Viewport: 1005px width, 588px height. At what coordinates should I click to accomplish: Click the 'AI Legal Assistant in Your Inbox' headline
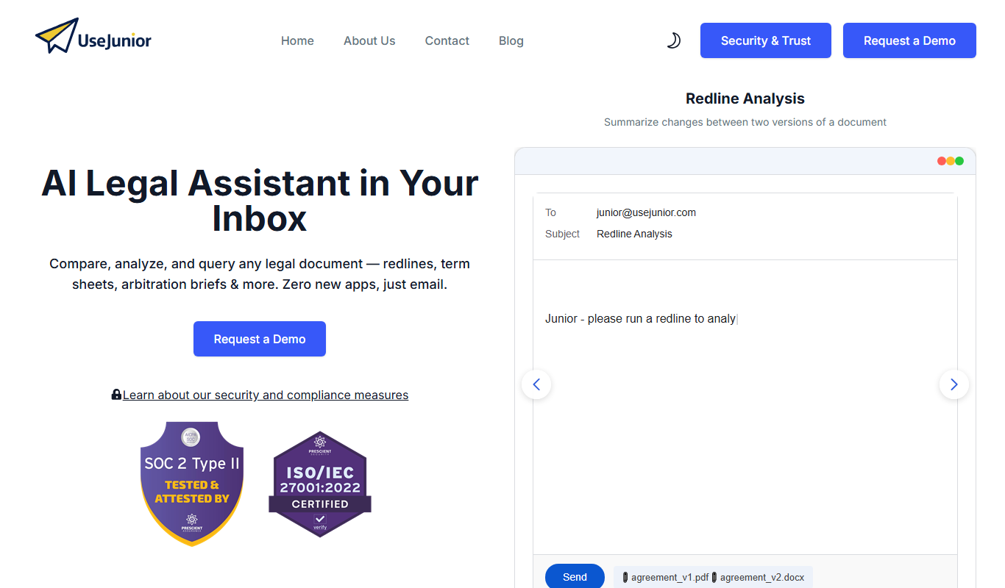[x=260, y=200]
